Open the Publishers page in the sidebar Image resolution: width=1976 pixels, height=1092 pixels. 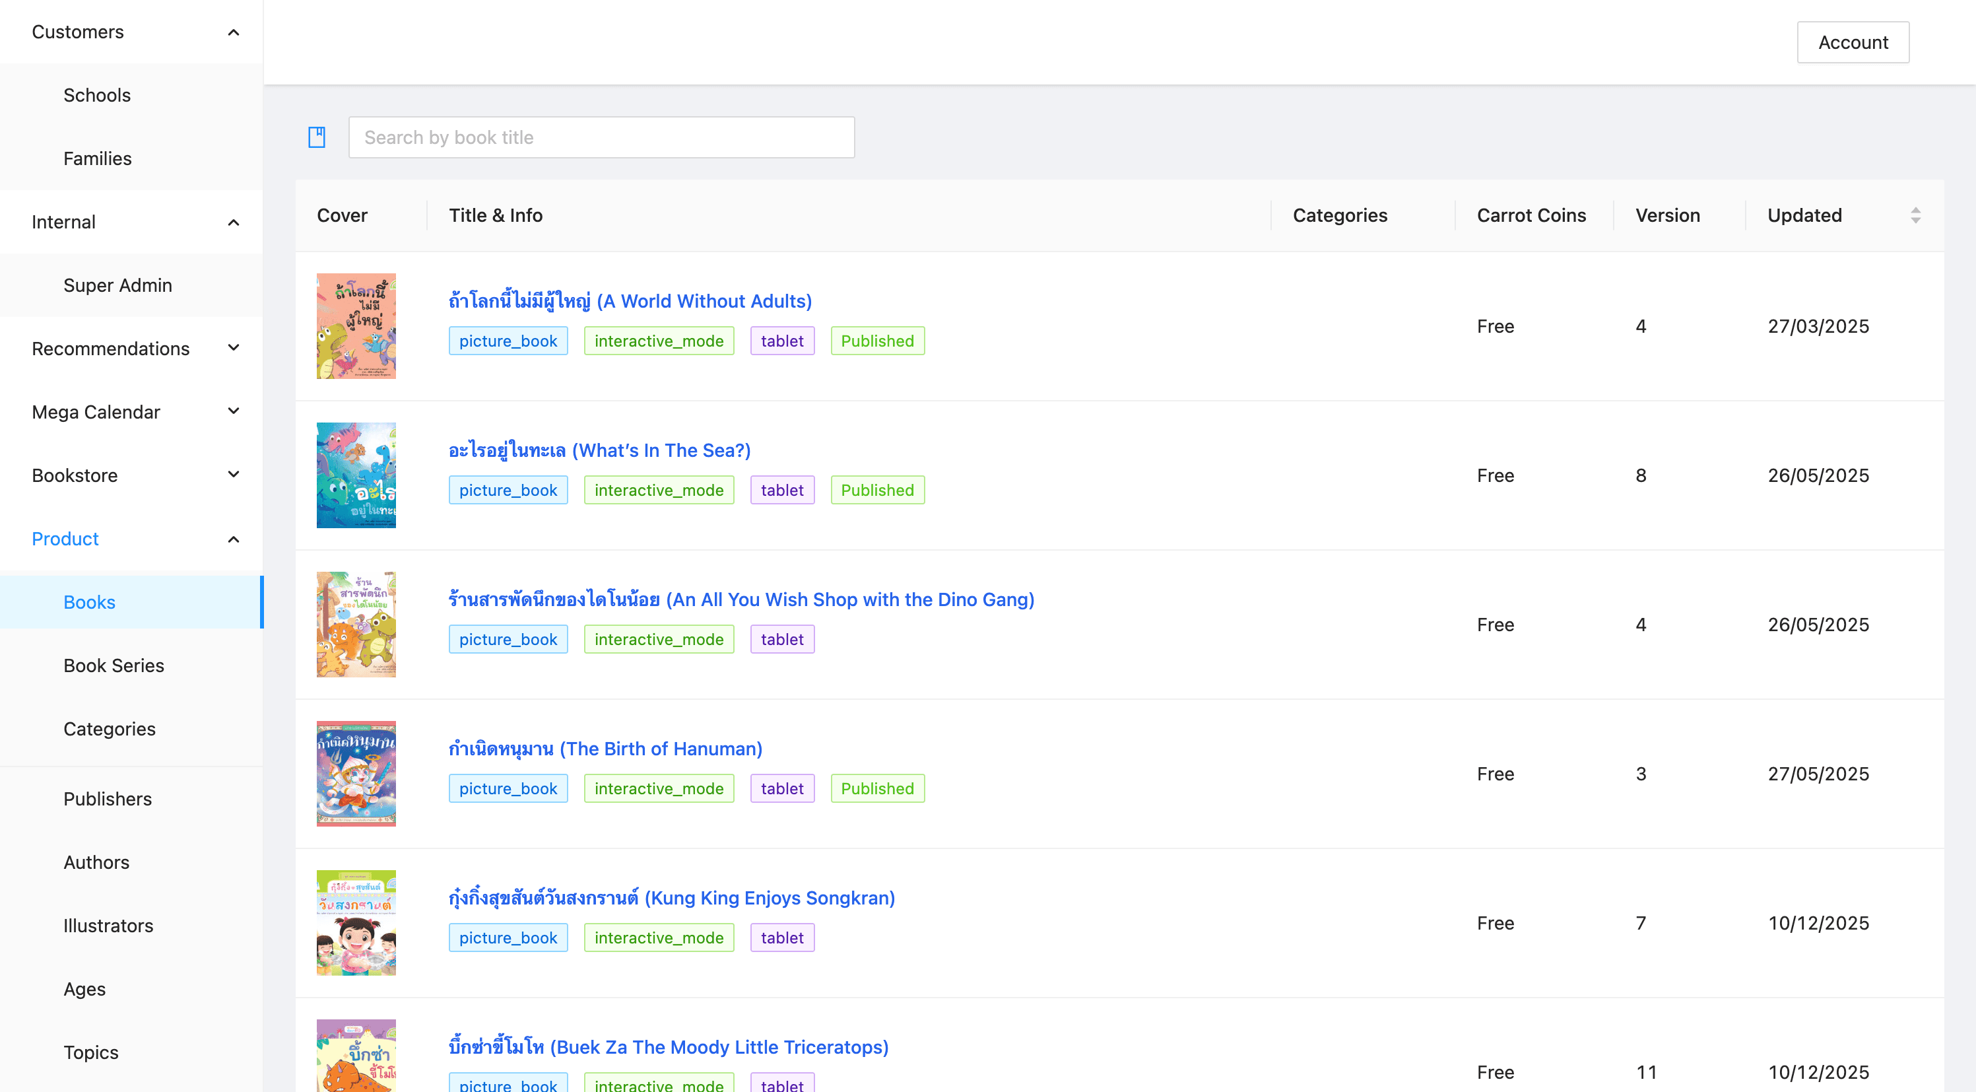108,798
